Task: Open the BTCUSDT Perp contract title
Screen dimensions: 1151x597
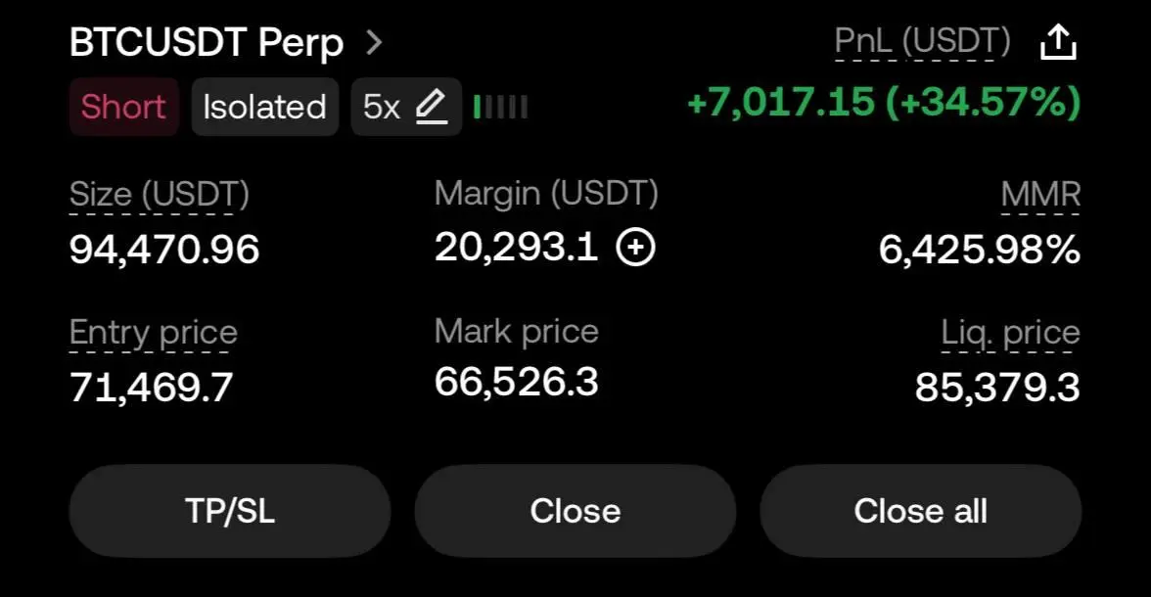Action: tap(207, 43)
